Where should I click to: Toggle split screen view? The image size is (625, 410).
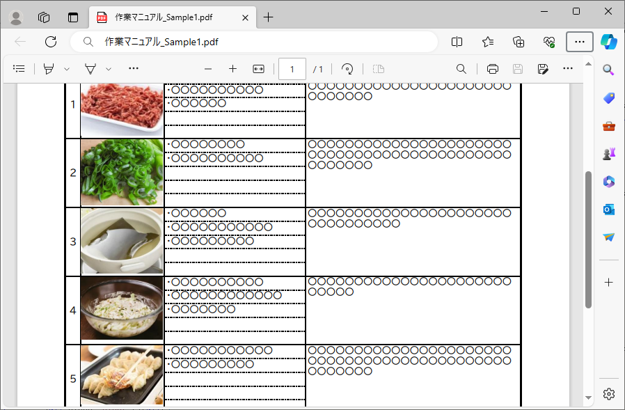(x=457, y=42)
